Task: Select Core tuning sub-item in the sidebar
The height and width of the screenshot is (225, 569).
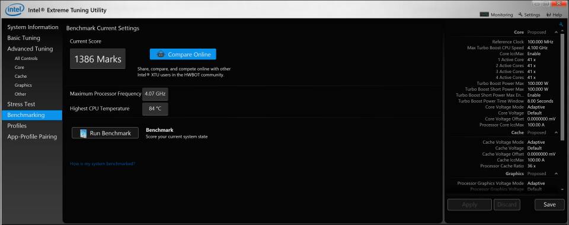Action: coord(19,67)
